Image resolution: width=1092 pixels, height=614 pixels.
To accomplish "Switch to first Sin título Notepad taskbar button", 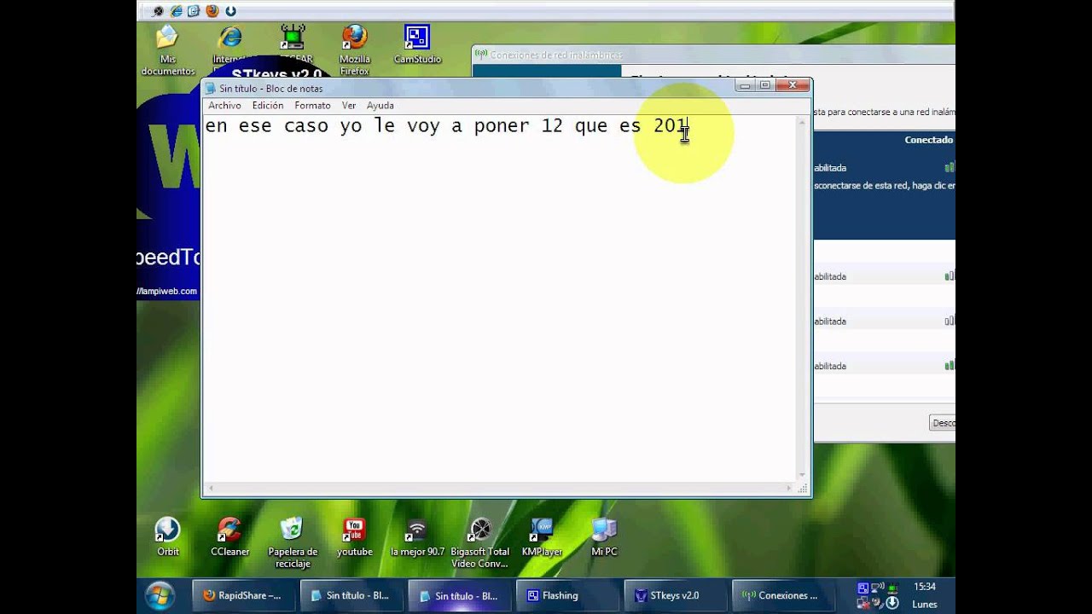I will click(x=351, y=596).
